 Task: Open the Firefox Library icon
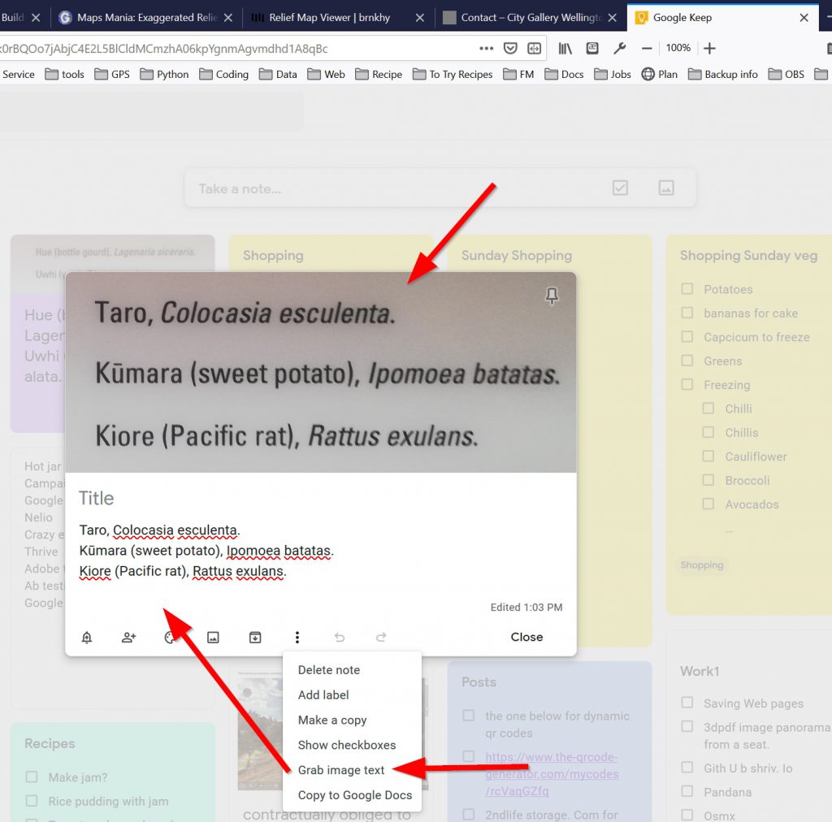(565, 49)
